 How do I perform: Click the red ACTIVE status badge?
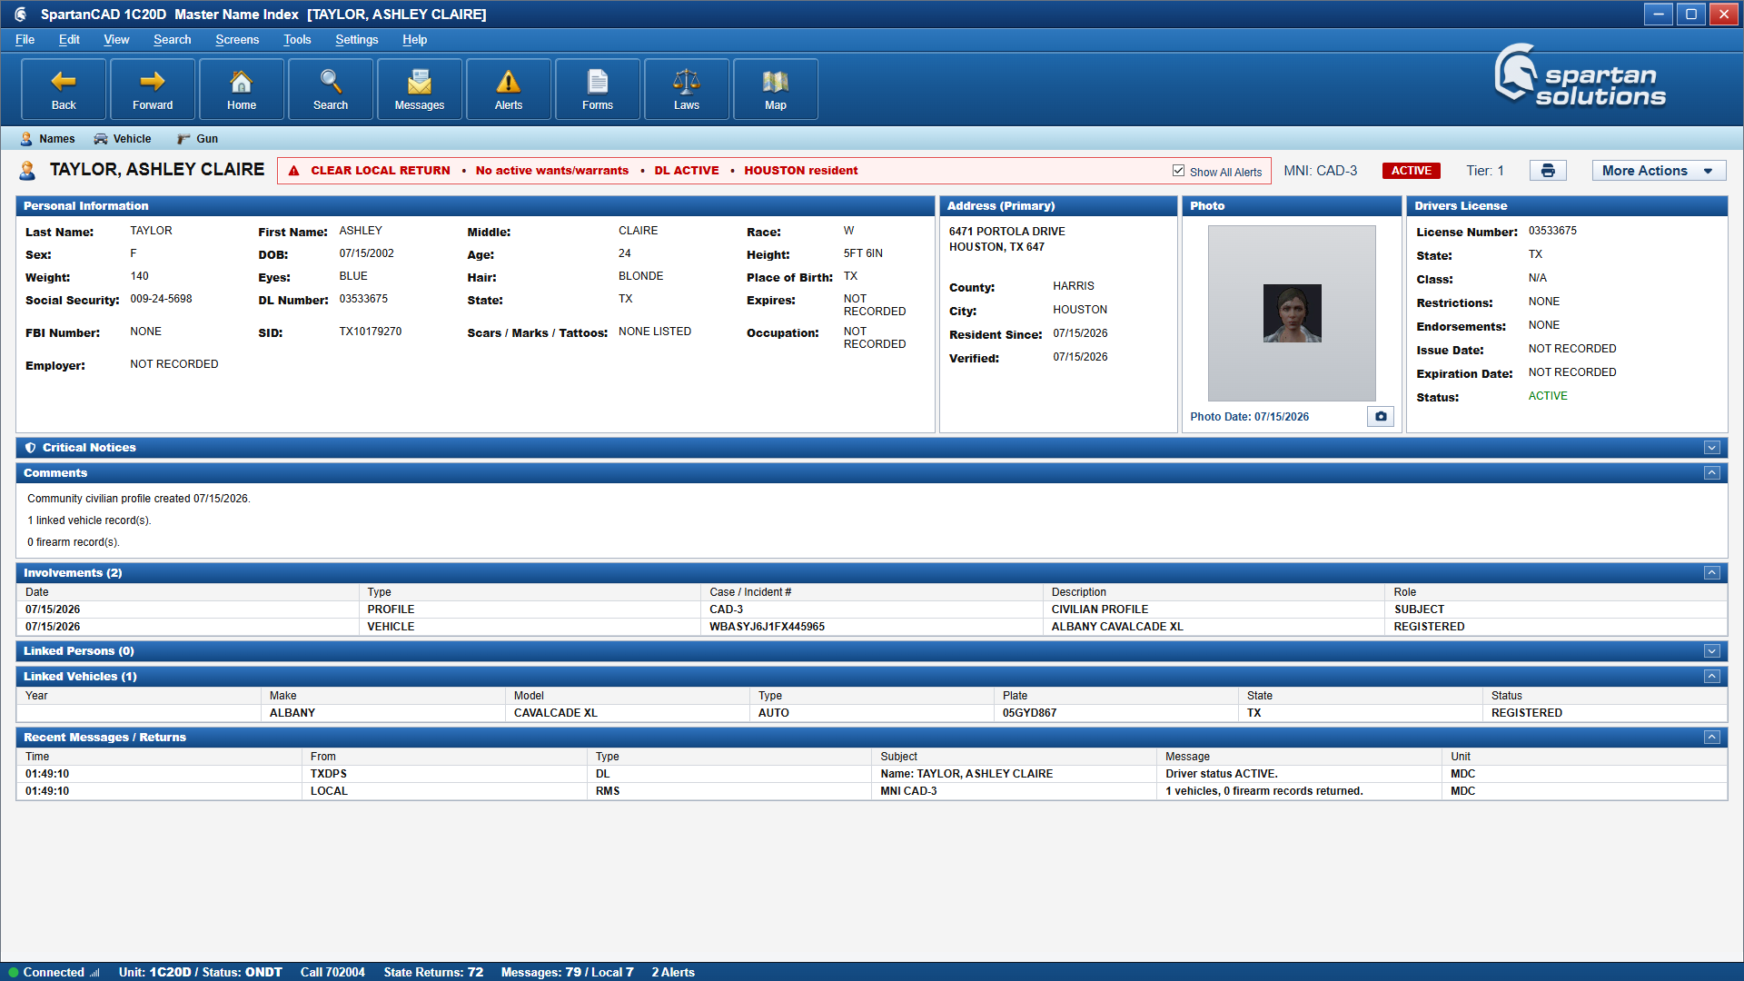click(1411, 171)
